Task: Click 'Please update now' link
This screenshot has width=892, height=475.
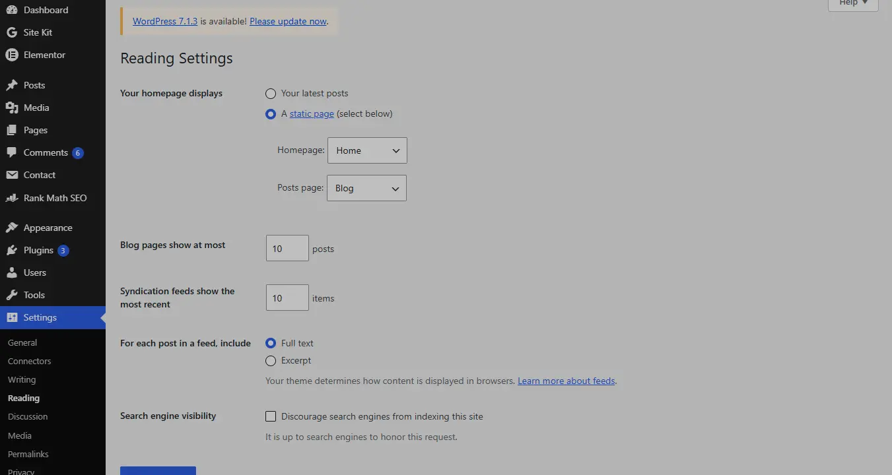Action: (x=288, y=21)
